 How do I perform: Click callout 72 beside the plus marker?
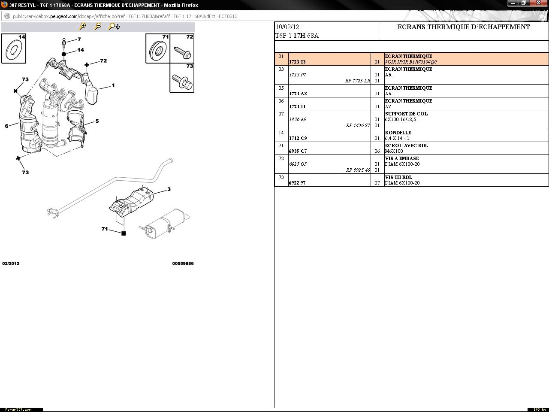[103, 61]
